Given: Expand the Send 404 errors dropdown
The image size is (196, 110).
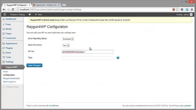Looking at the screenshot, I should coord(66,46).
